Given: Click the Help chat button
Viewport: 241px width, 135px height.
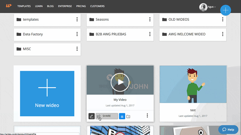Looking at the screenshot, I should (228, 130).
